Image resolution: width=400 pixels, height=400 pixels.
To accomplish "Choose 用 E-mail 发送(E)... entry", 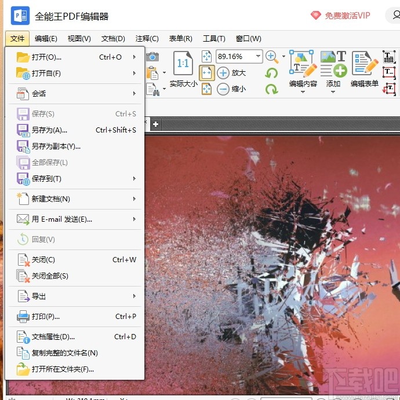I will (75, 219).
